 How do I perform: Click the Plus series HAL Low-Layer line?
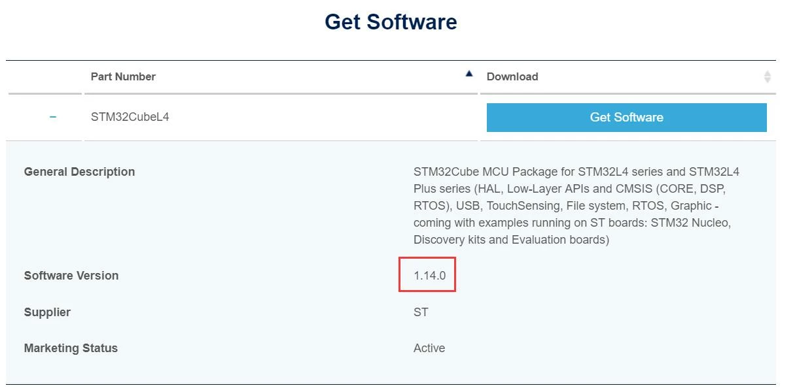[569, 189]
